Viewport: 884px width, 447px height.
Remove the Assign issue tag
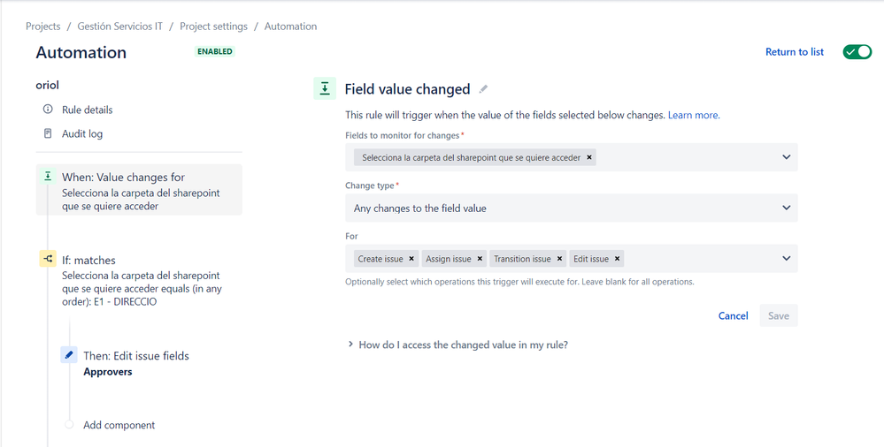480,259
